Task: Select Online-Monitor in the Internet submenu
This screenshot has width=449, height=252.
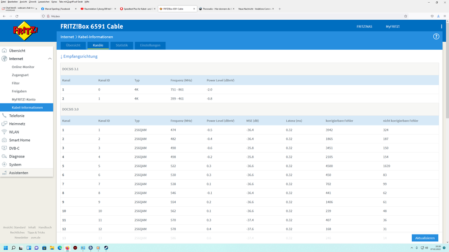Action: tap(23, 67)
